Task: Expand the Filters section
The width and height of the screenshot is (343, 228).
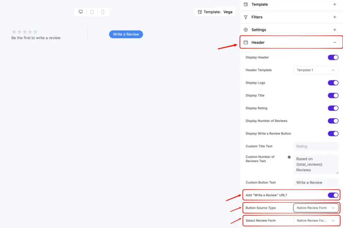Action: coord(335,17)
